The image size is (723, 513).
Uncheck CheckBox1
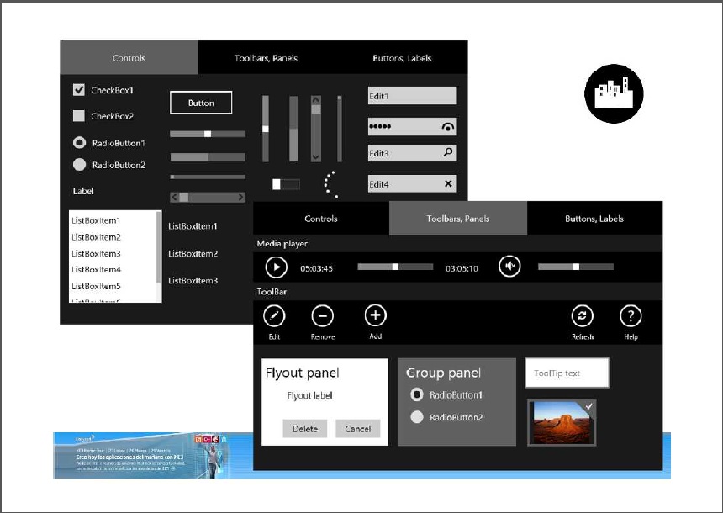79,90
